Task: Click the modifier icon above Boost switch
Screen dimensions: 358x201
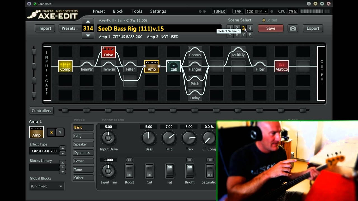Action: click(129, 160)
